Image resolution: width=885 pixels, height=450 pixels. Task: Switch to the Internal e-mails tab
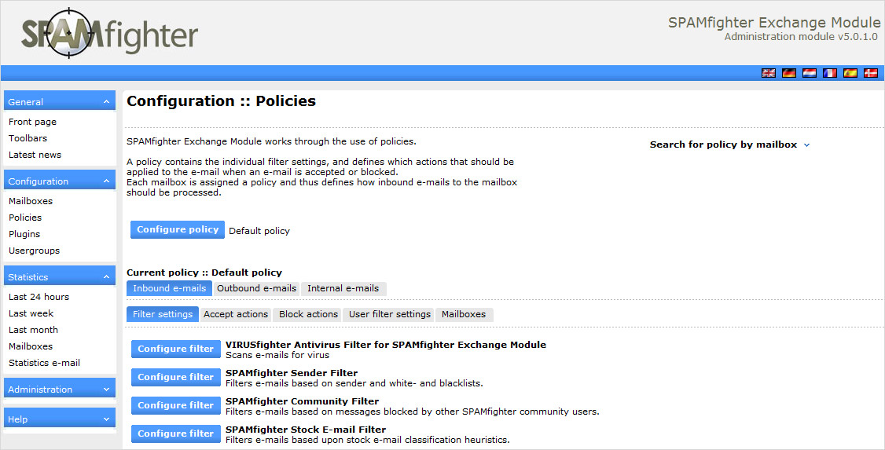343,288
